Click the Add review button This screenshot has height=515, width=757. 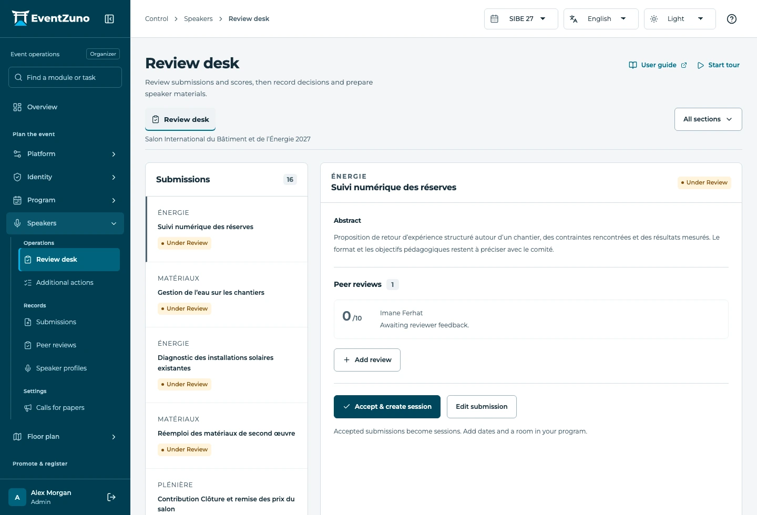(x=367, y=360)
